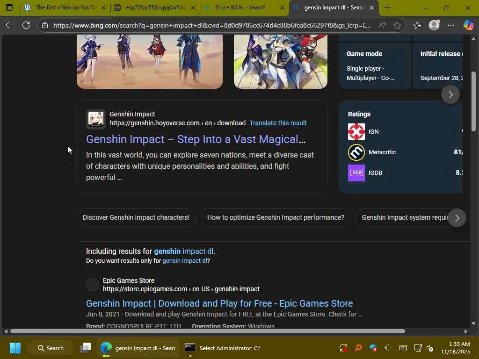Open the Favorites list icon
Image resolution: width=479 pixels, height=359 pixels.
(x=417, y=25)
